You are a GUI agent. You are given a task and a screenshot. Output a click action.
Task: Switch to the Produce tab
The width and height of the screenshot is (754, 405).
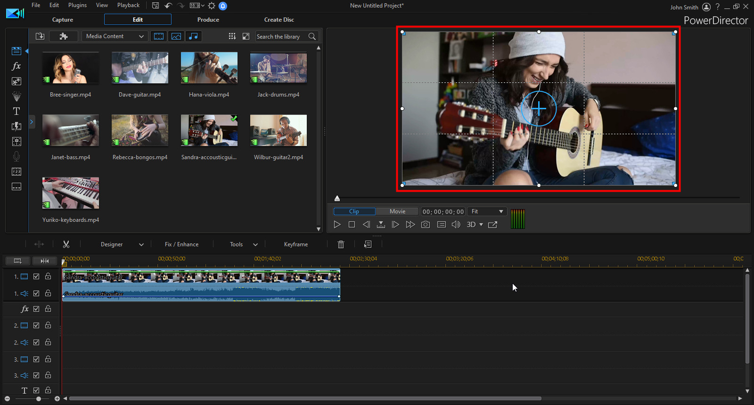(x=208, y=20)
